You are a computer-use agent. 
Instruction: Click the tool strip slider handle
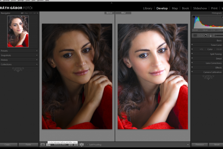coord(216,35)
